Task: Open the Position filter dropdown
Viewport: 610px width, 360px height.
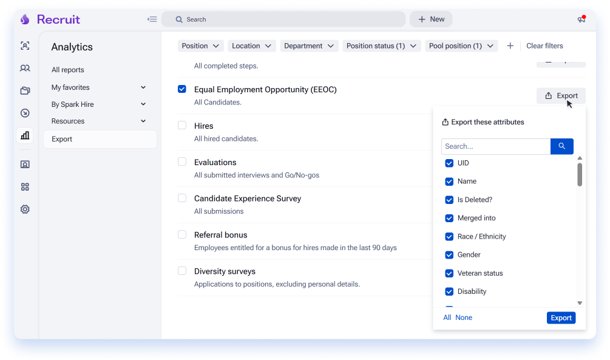Action: tap(200, 46)
